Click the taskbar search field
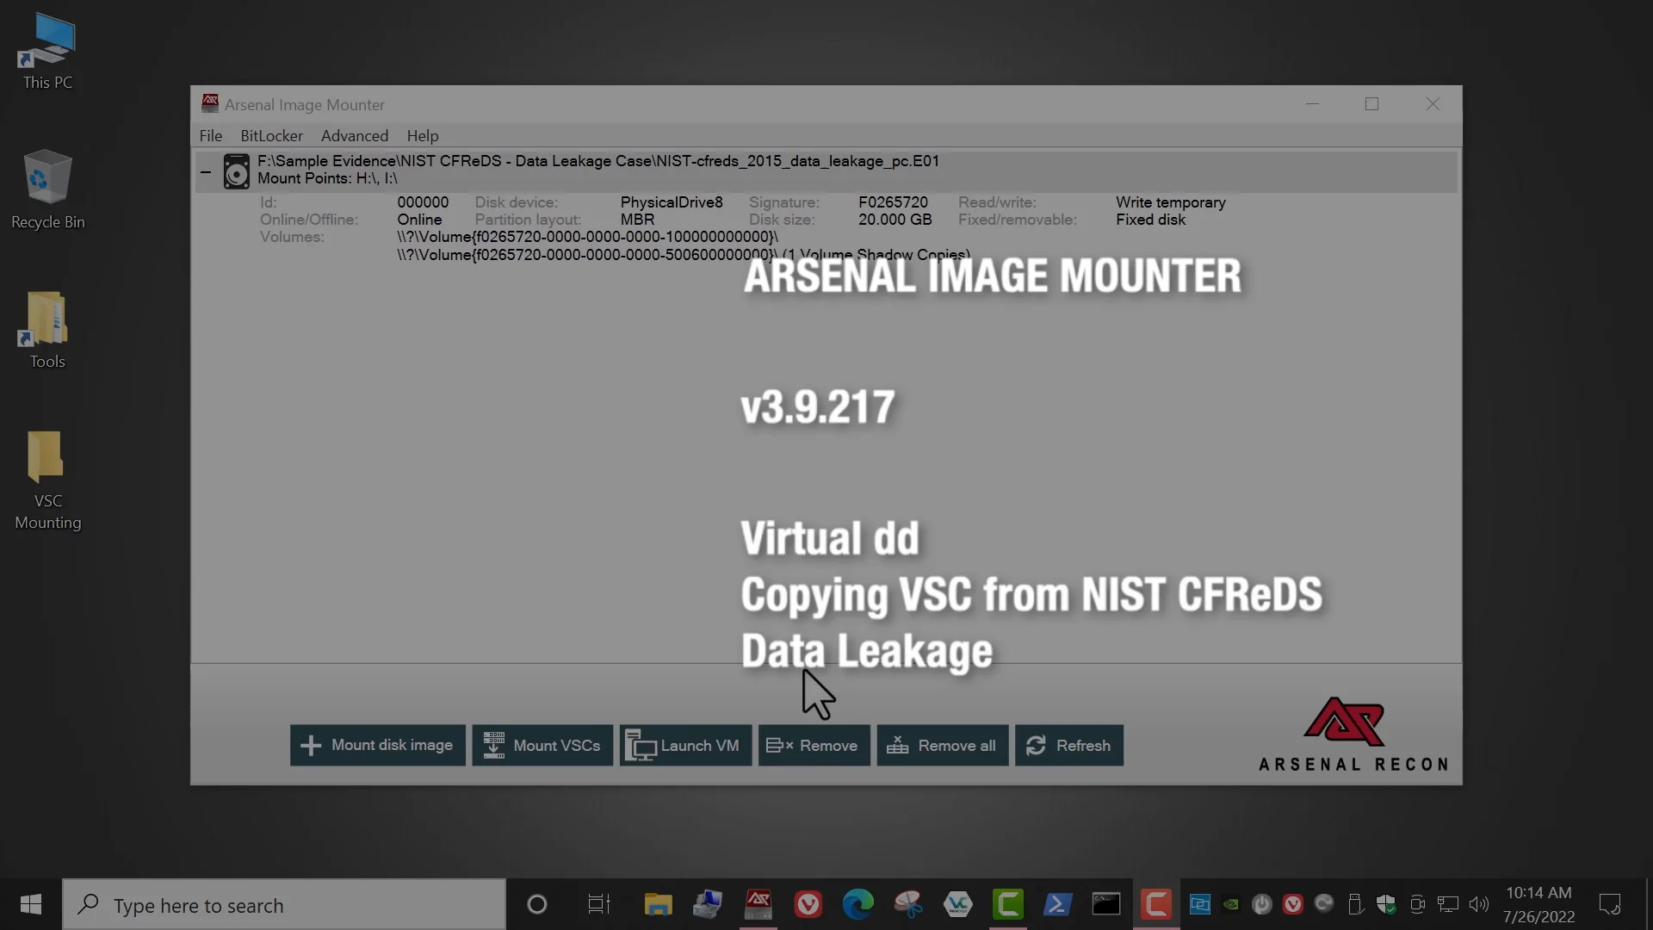Viewport: 1653px width, 930px height. [x=284, y=904]
